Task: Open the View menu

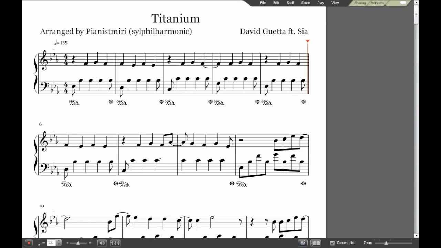Action: click(x=335, y=3)
